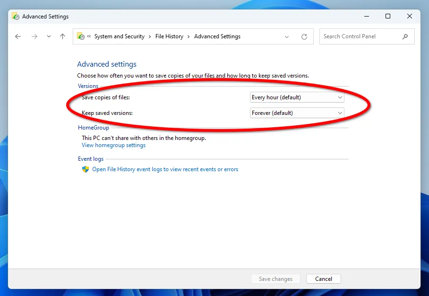The image size is (429, 296).
Task: Open File History event logs link
Action: 165,169
